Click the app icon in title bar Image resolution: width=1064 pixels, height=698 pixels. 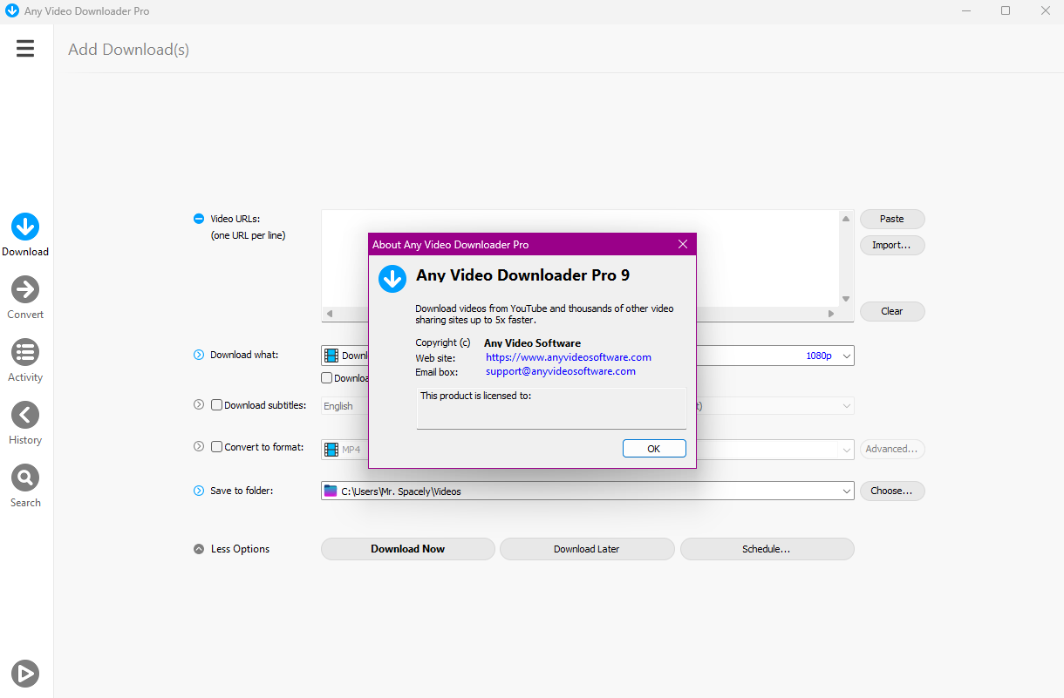[12, 11]
